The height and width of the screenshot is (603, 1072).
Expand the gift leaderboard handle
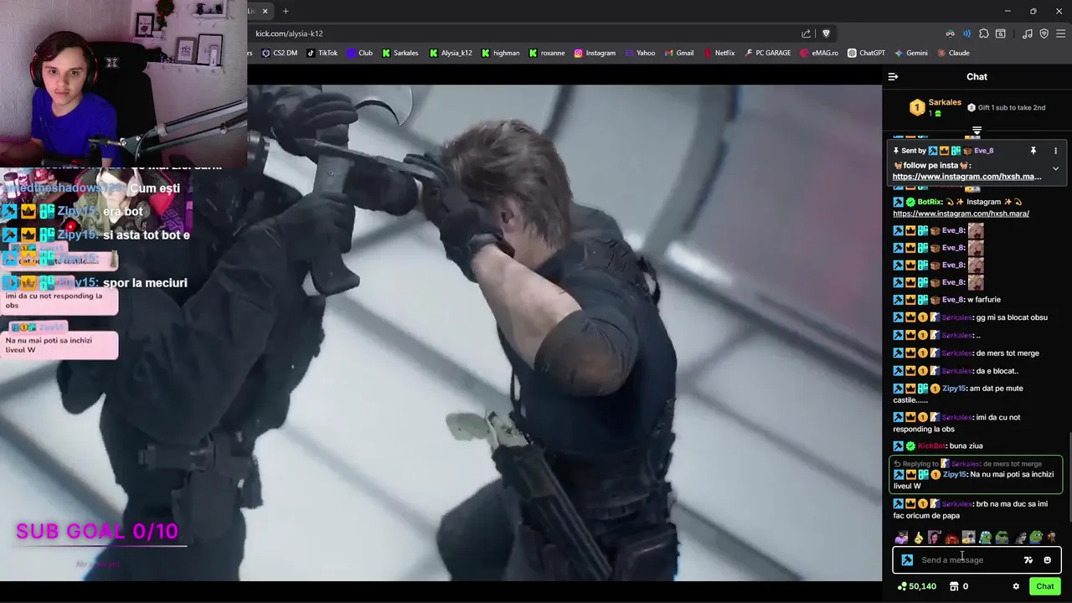977,131
